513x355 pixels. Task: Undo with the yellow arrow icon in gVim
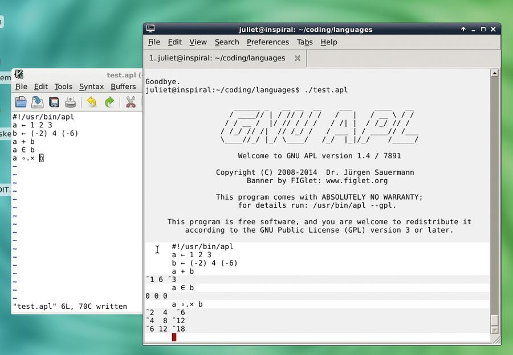click(92, 102)
